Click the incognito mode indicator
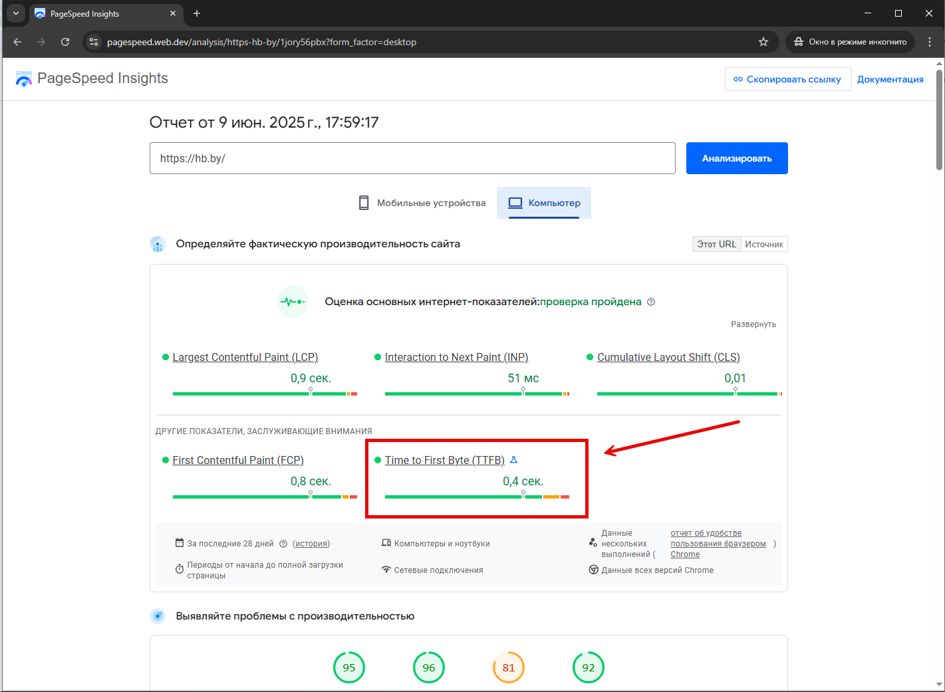The width and height of the screenshot is (945, 692). (x=850, y=42)
